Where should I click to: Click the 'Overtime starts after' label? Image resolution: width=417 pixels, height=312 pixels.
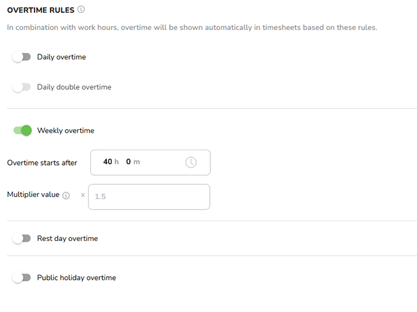[42, 162]
